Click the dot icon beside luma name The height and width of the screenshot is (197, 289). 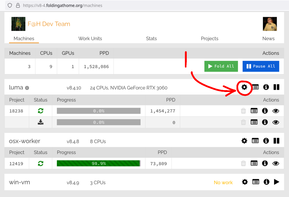pyautogui.click(x=27, y=88)
